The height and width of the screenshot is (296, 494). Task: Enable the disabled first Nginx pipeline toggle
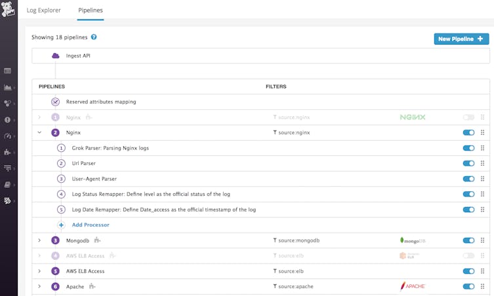[x=468, y=117]
